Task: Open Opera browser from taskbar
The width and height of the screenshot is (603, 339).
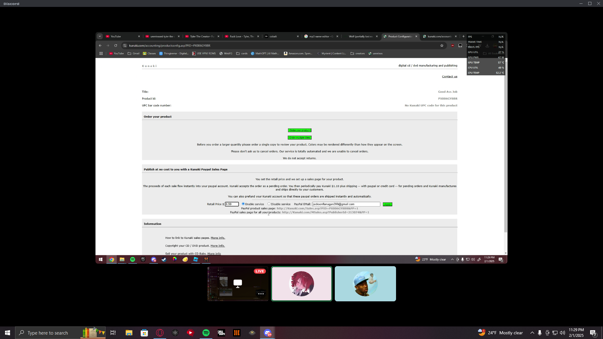Action: coord(160,333)
